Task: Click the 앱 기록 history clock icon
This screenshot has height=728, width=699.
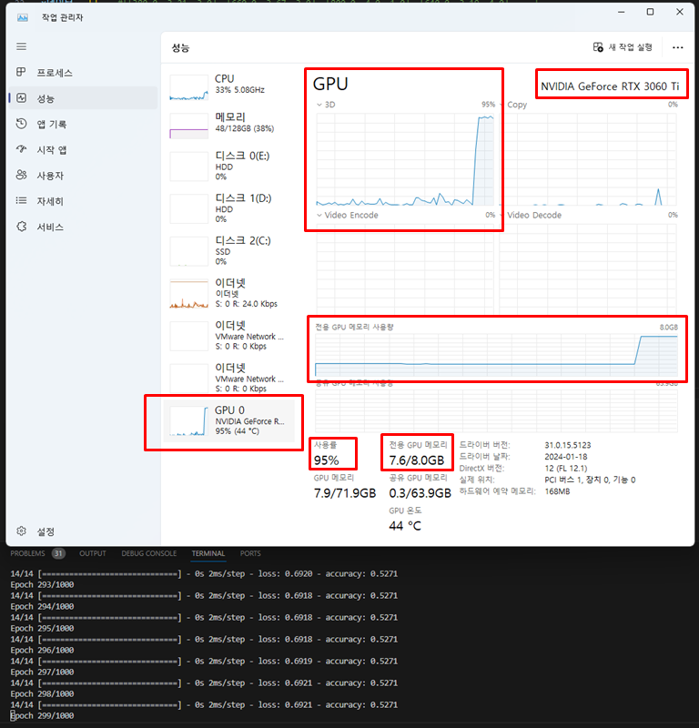Action: (21, 124)
